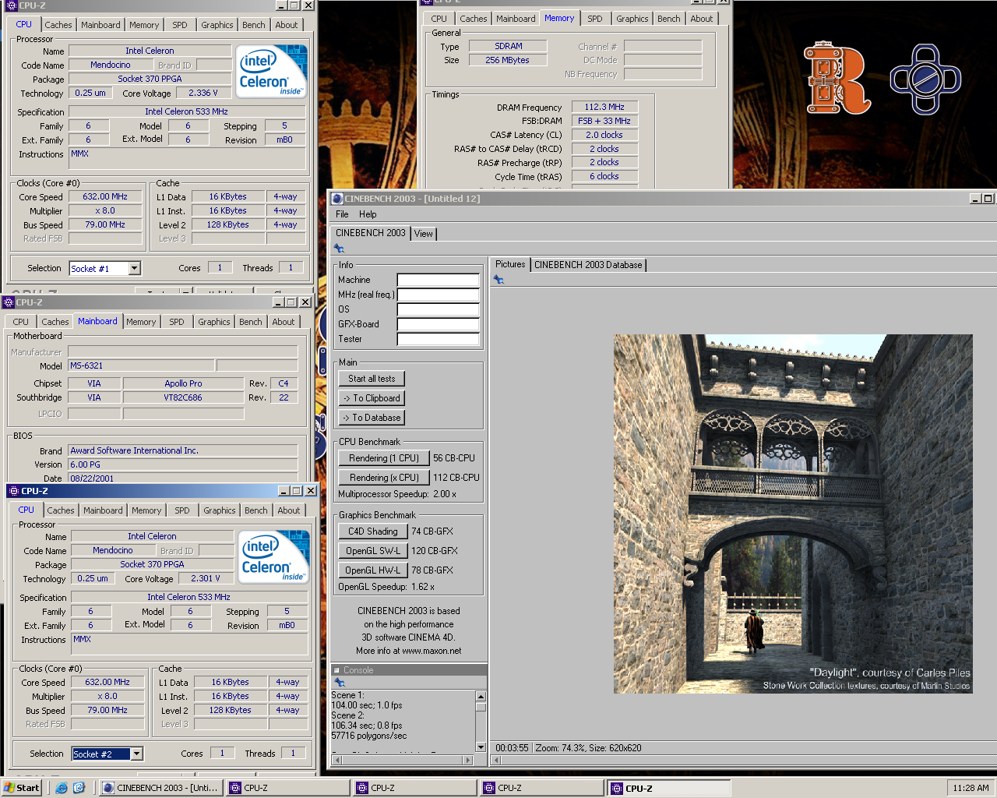Select the Pictures tab
The width and height of the screenshot is (997, 798).
point(510,264)
